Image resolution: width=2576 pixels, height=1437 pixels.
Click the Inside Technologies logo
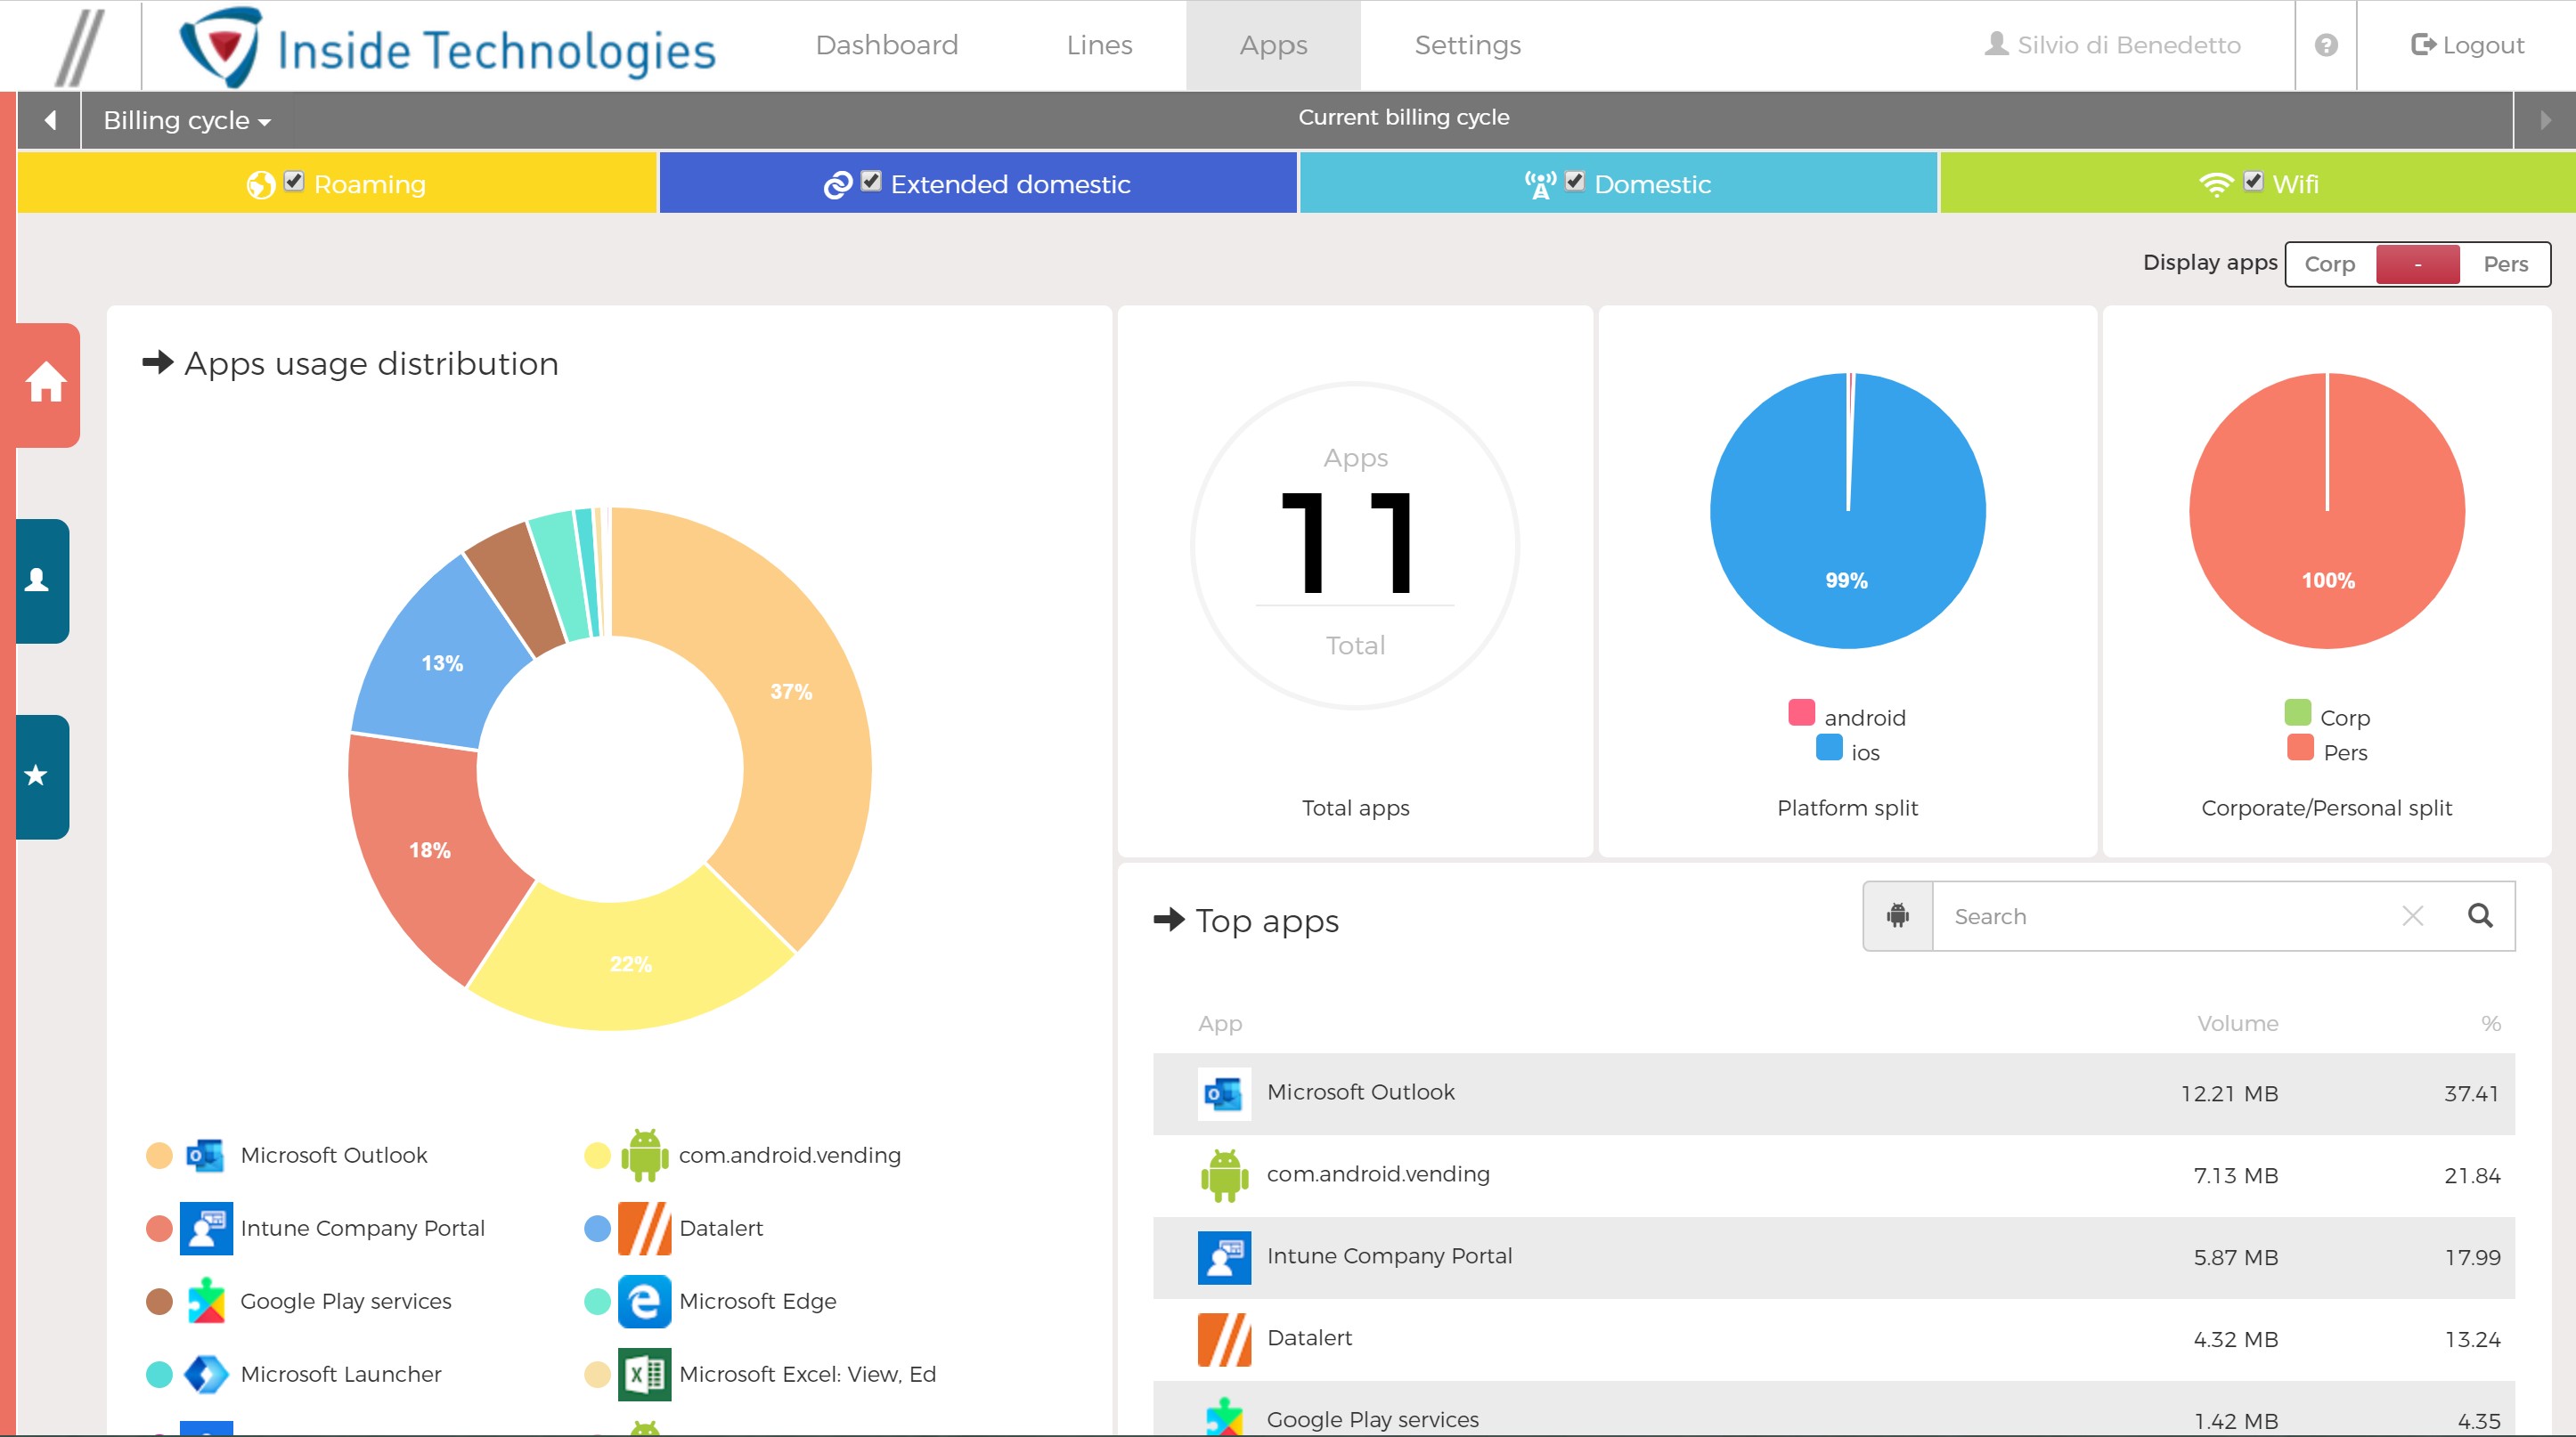pos(448,47)
